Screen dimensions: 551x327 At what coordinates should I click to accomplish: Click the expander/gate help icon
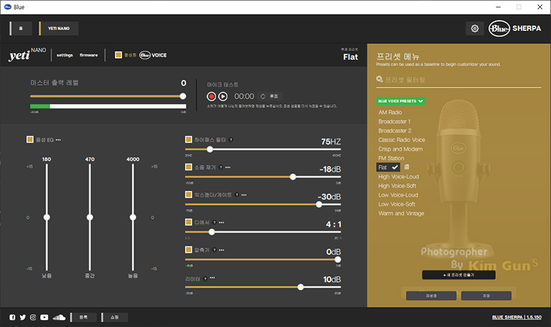click(237, 195)
